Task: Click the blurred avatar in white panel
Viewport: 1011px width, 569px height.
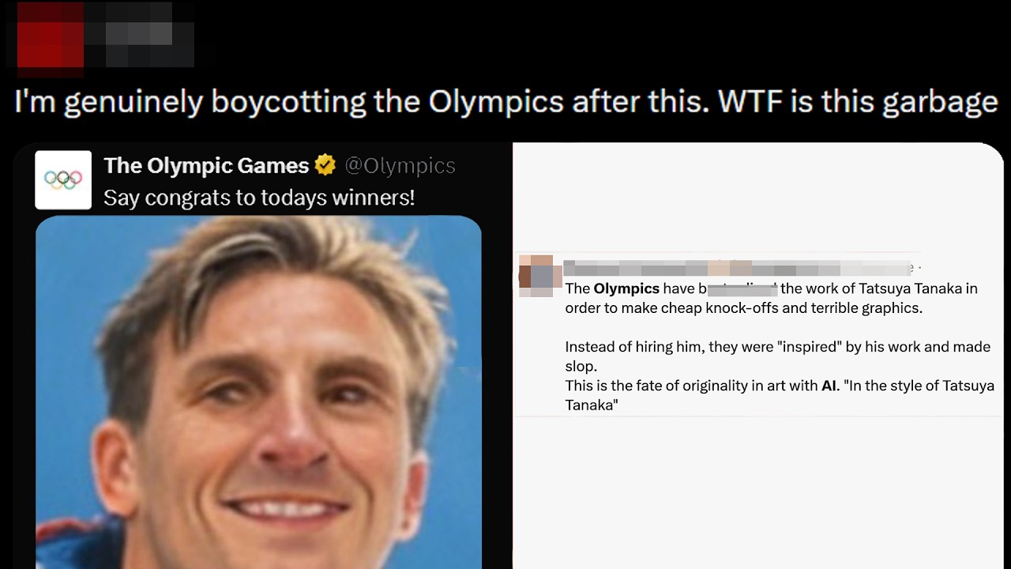Action: (x=536, y=276)
